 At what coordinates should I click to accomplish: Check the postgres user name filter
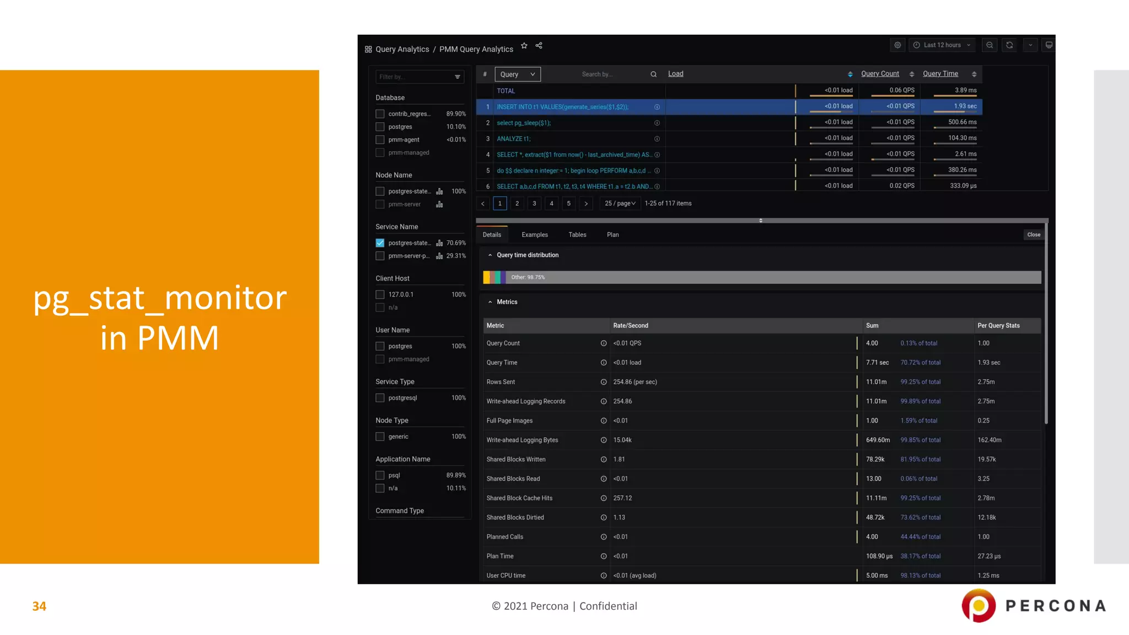(380, 346)
